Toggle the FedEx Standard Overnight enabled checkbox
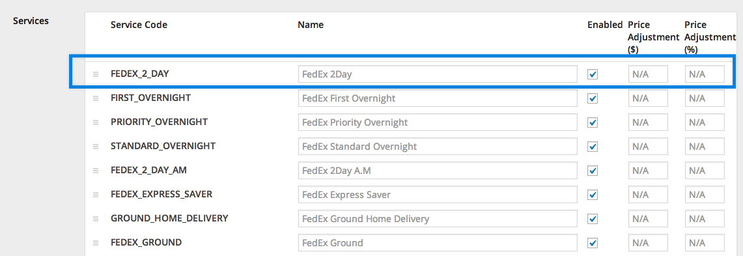The image size is (743, 256). 593,147
